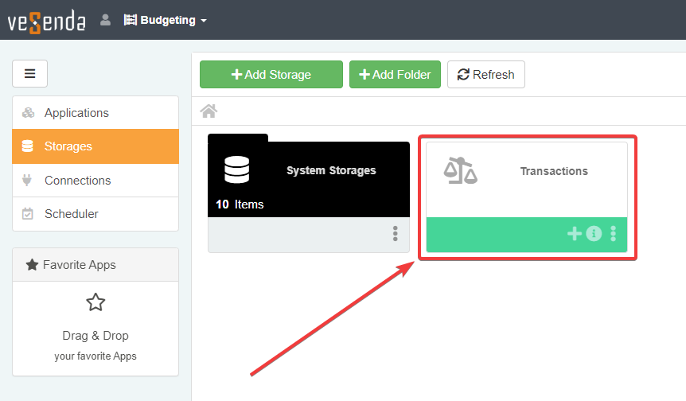Screen dimensions: 686x401
Task: Open the Transactions storage tile
Action: click(553, 171)
